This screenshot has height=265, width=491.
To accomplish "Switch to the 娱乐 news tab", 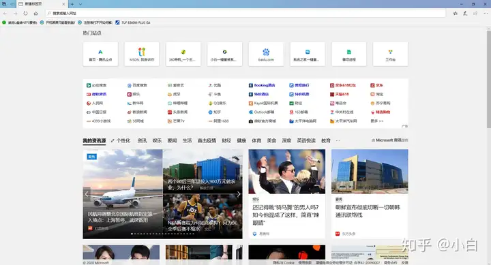I will [157, 140].
